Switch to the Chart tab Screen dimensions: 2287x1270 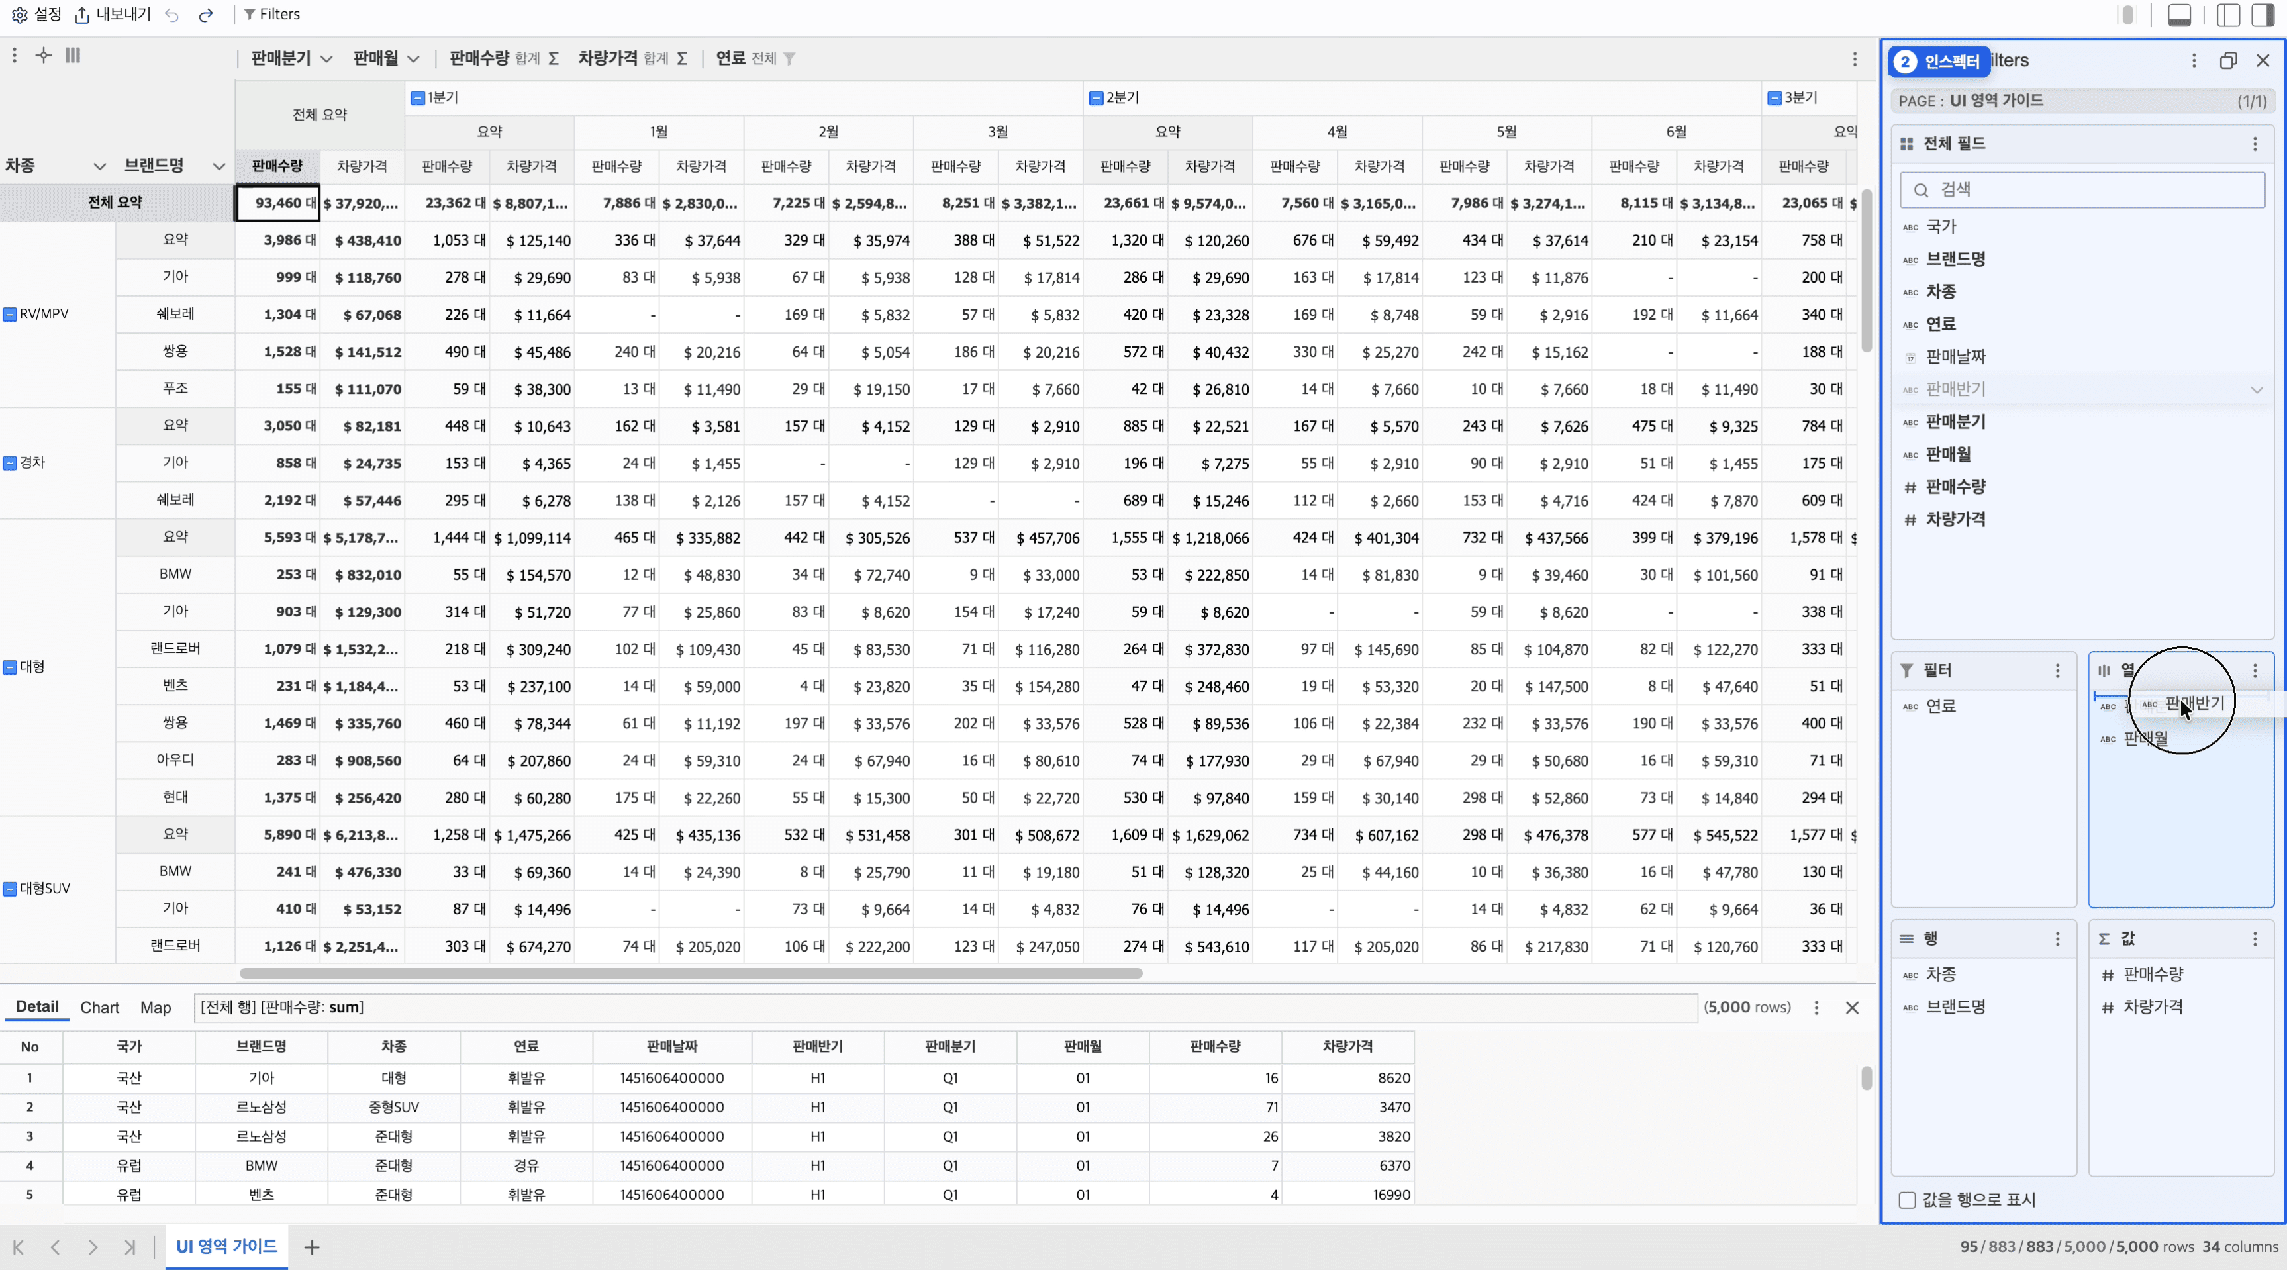tap(99, 1008)
